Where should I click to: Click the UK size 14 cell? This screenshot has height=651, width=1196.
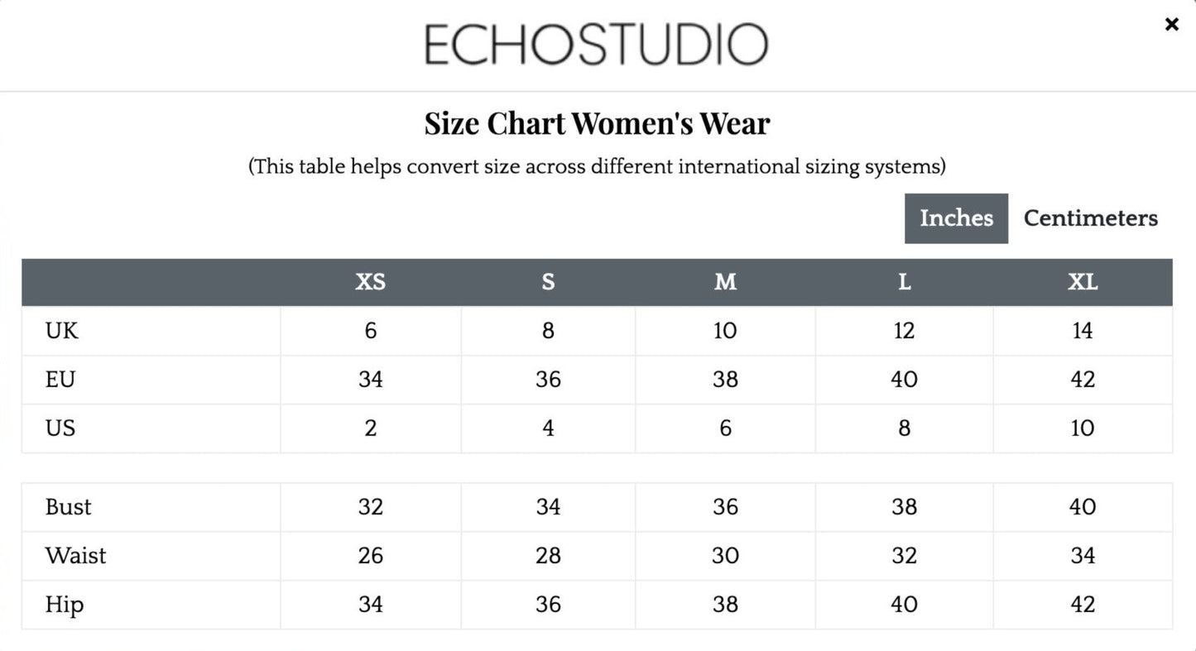pos(1083,331)
